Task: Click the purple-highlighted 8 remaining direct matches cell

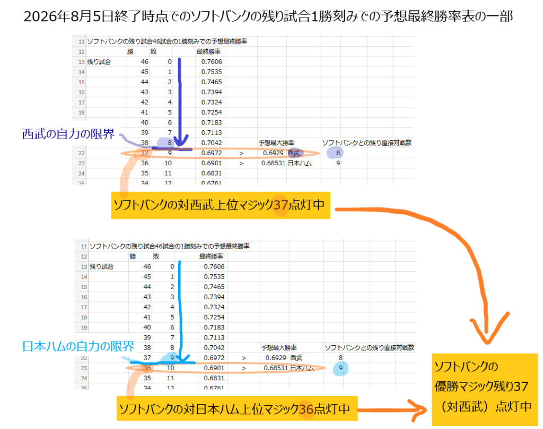Action: click(x=335, y=153)
